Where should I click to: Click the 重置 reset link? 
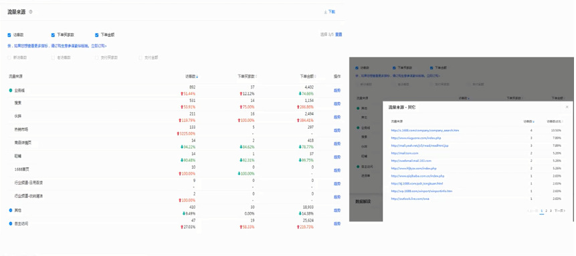click(x=339, y=35)
